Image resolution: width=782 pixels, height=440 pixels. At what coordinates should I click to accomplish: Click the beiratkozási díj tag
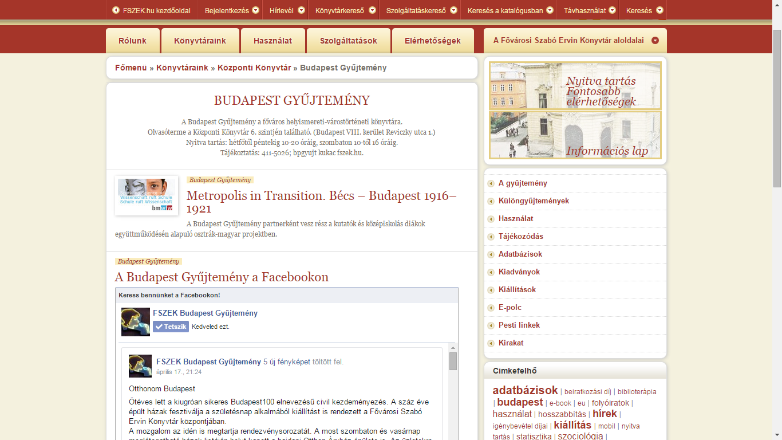tap(588, 392)
